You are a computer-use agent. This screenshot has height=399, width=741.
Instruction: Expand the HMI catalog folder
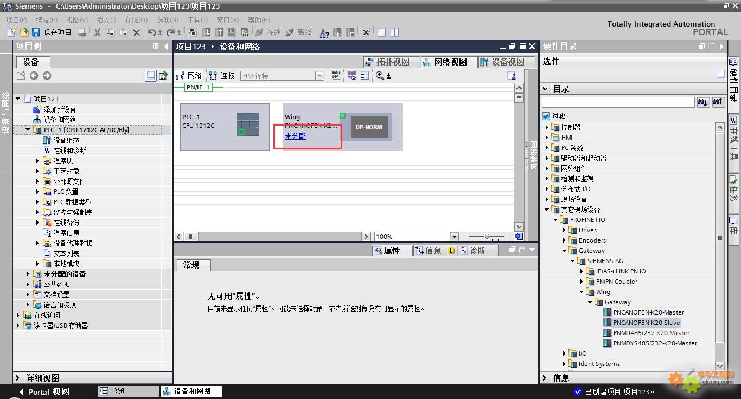pyautogui.click(x=547, y=138)
